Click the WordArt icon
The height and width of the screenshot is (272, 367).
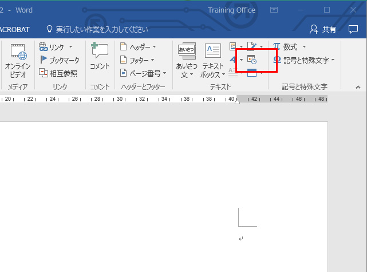pos(234,60)
